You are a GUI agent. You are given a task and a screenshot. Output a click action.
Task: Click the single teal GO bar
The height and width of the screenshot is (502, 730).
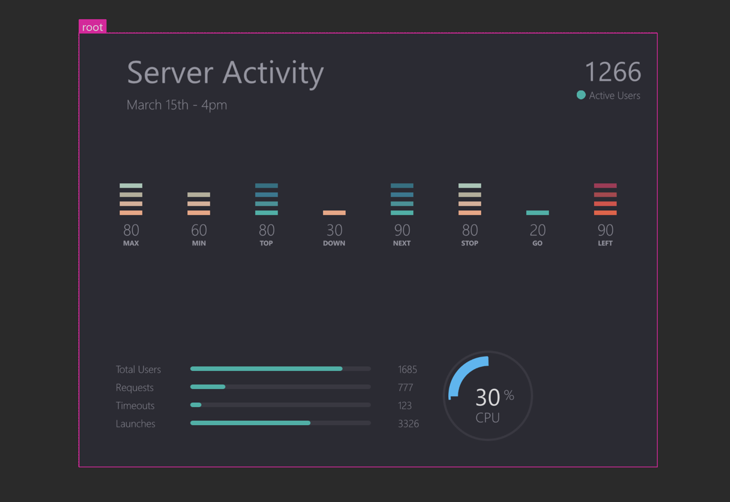[538, 213]
